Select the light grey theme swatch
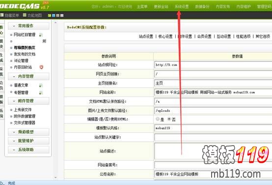272x185 pixels. pos(62,16)
